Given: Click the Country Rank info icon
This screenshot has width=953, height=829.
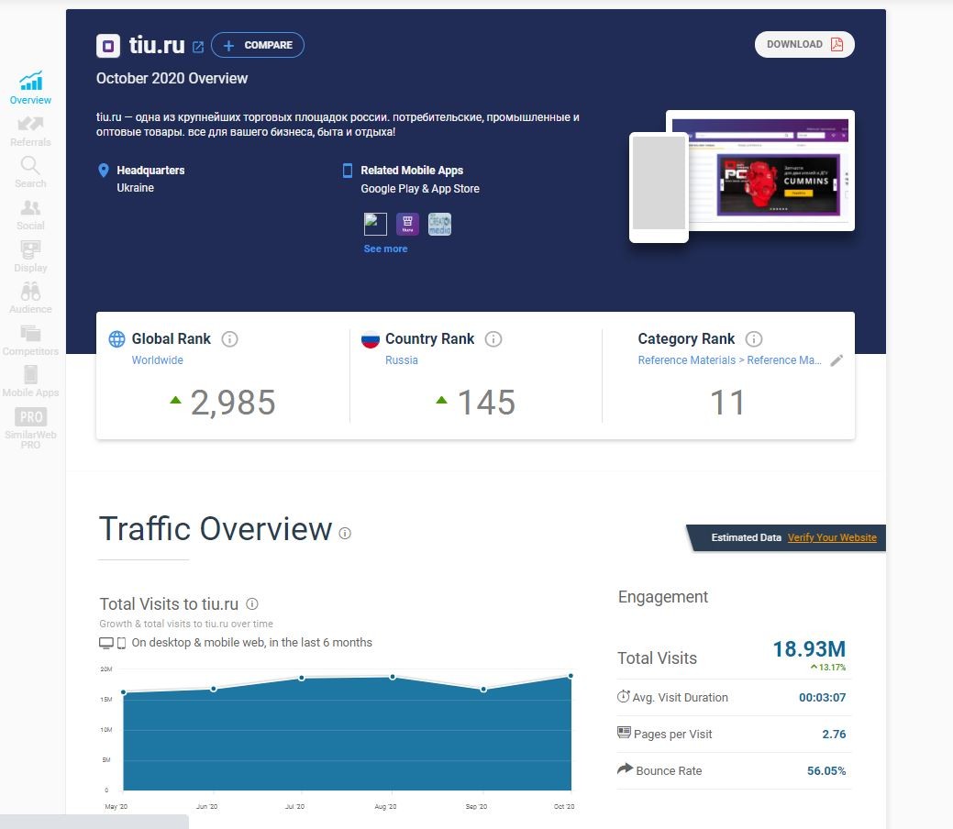Looking at the screenshot, I should click(x=493, y=339).
